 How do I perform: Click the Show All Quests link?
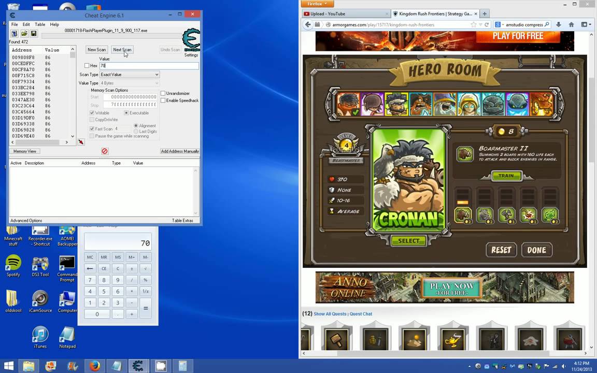point(330,314)
